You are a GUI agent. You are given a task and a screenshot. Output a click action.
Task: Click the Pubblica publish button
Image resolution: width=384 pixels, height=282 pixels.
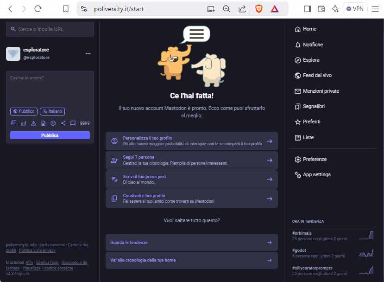coord(50,135)
